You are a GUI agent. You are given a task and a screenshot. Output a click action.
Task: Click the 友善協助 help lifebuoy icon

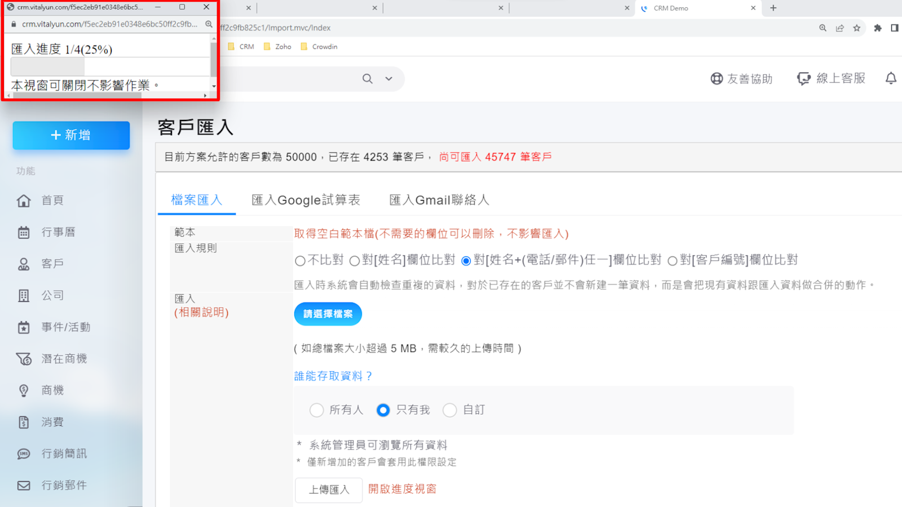717,79
